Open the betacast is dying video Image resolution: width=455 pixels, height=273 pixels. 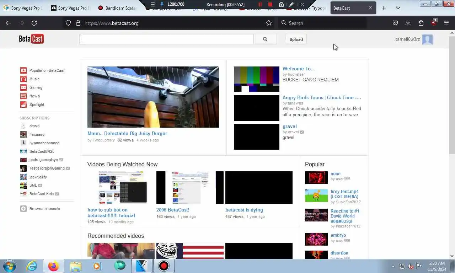[x=244, y=210]
